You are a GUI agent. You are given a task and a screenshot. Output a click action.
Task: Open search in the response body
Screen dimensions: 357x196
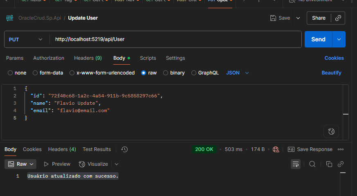click(x=312, y=164)
